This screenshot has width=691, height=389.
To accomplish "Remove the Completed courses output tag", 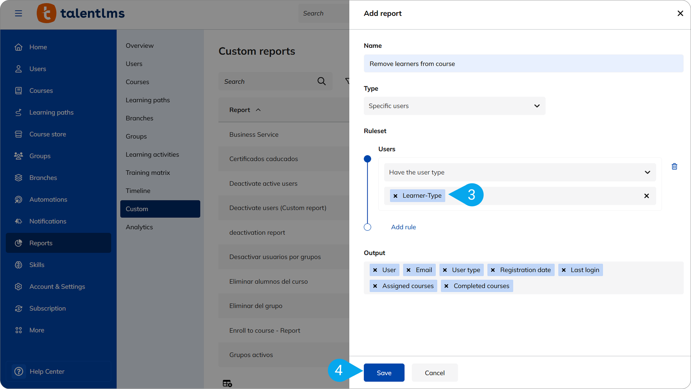I will coord(446,286).
